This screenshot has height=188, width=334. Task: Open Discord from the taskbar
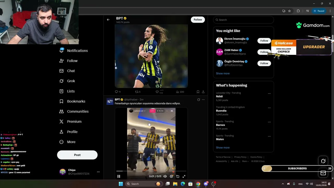[x=206, y=184]
